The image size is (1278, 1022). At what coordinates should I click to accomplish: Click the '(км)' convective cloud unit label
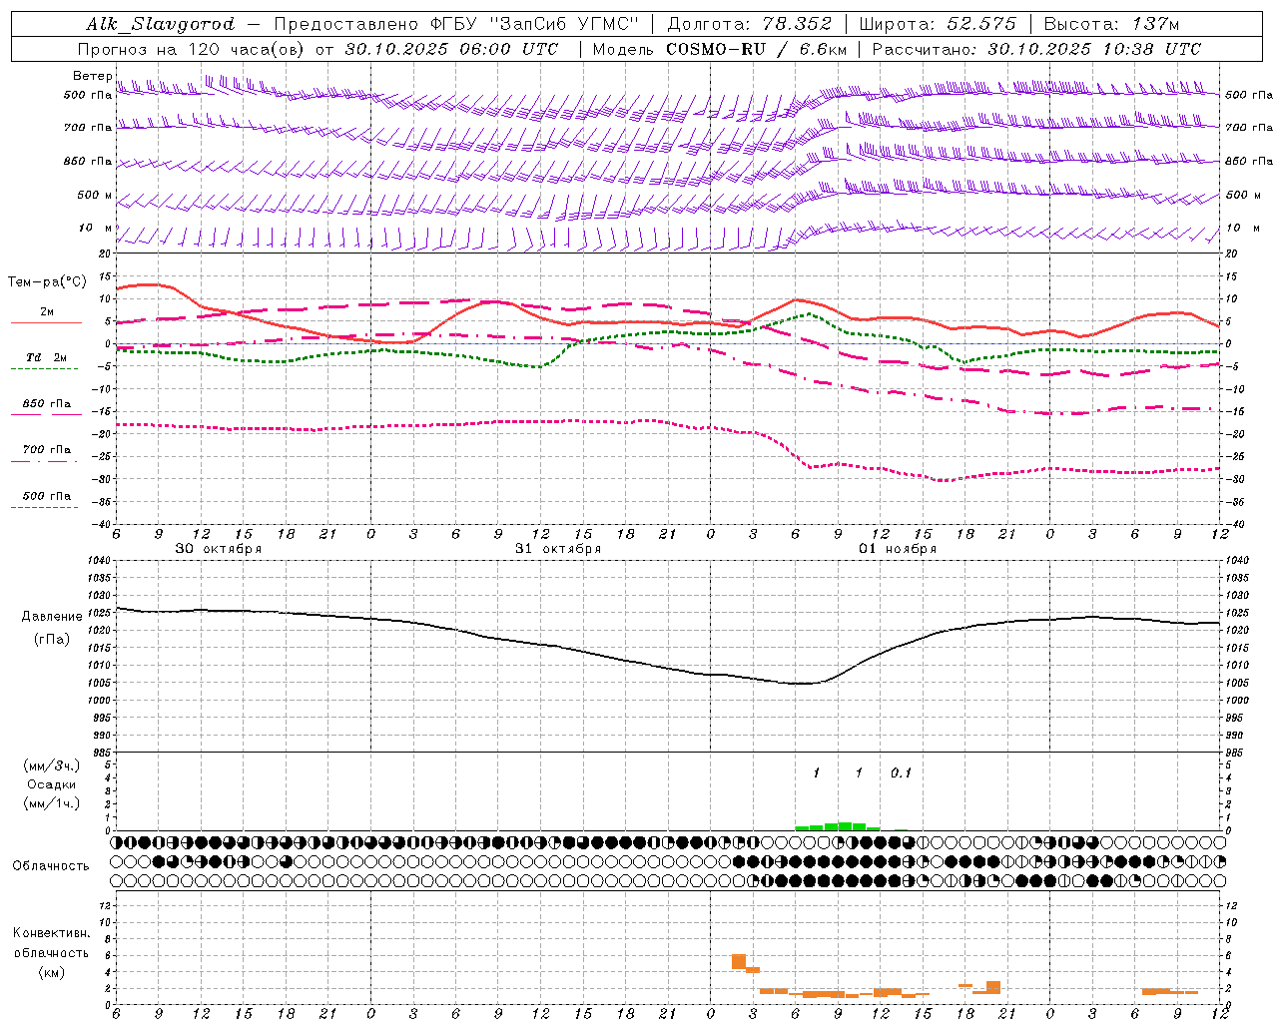pyautogui.click(x=51, y=972)
